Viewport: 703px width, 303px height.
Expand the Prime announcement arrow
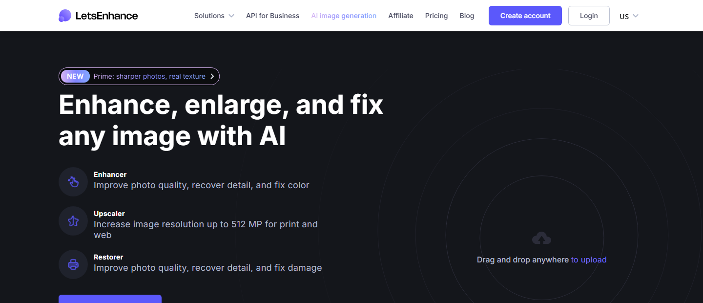tap(212, 76)
